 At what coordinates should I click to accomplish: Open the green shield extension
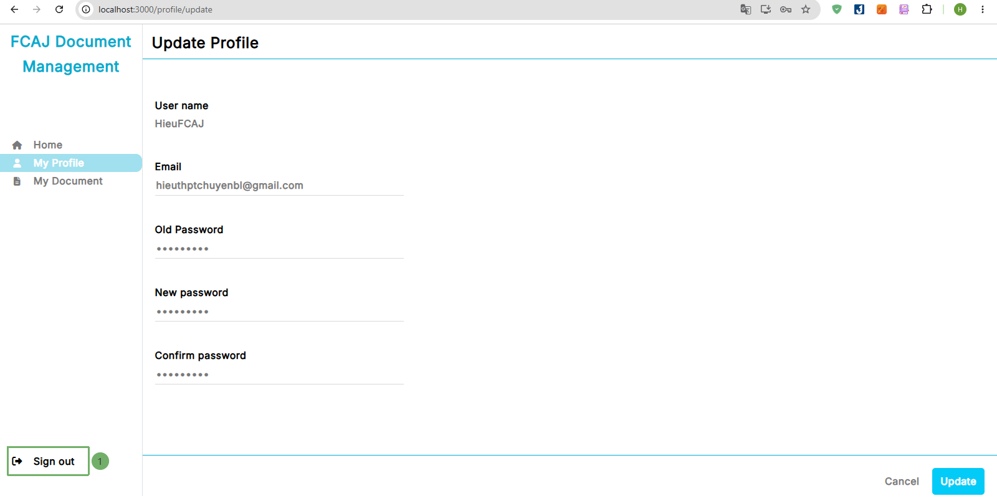837,9
